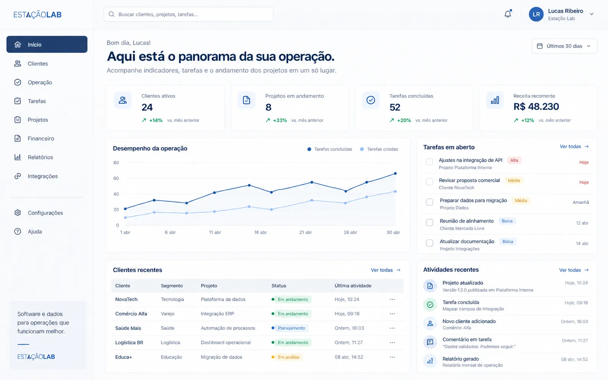Click the Relatório gerado activity icon
The image size is (608, 380).
click(430, 361)
